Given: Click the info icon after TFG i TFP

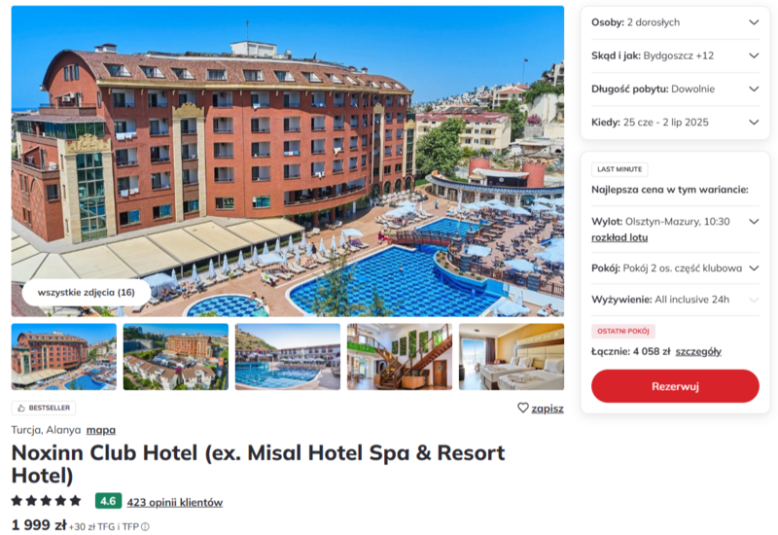Looking at the screenshot, I should click(145, 526).
